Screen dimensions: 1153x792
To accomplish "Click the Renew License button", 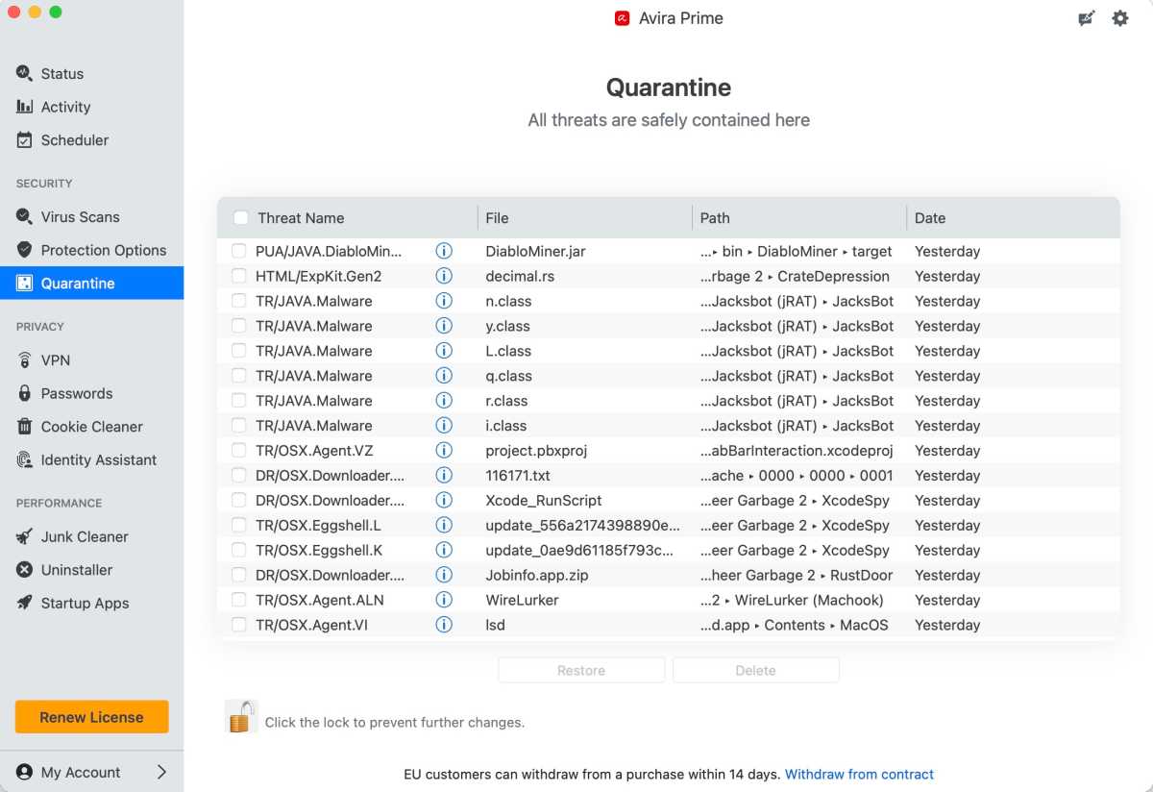I will (x=91, y=717).
